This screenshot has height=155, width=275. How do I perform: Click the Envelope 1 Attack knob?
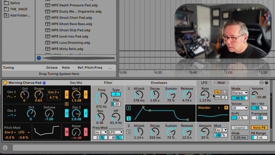(139, 95)
